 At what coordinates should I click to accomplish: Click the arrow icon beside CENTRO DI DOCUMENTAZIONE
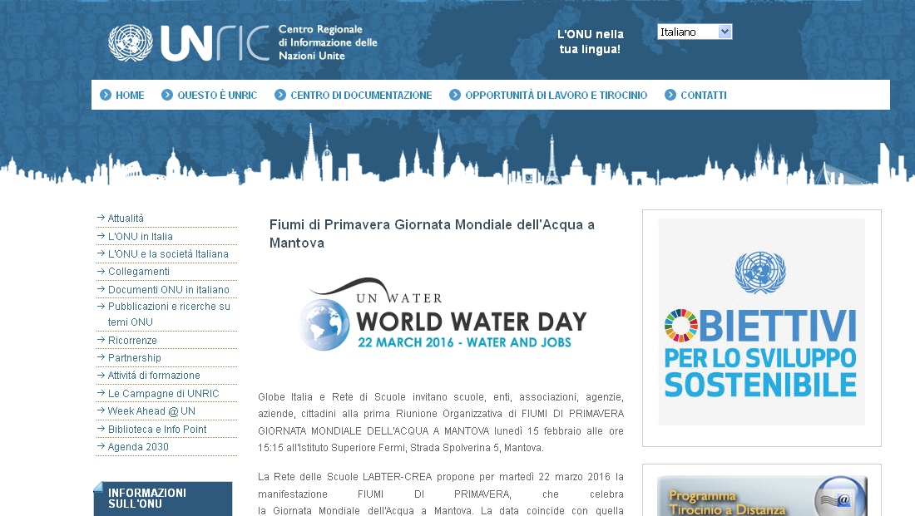coord(280,95)
